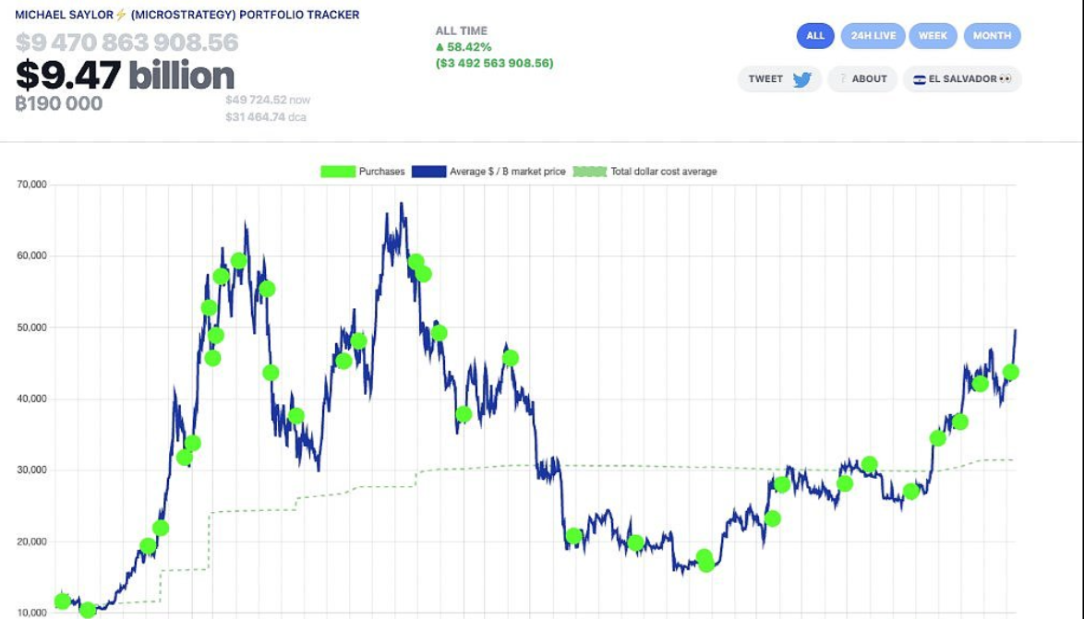Screen dimensions: 1084x619
Task: Switch to the WEEK view
Action: 933,36
